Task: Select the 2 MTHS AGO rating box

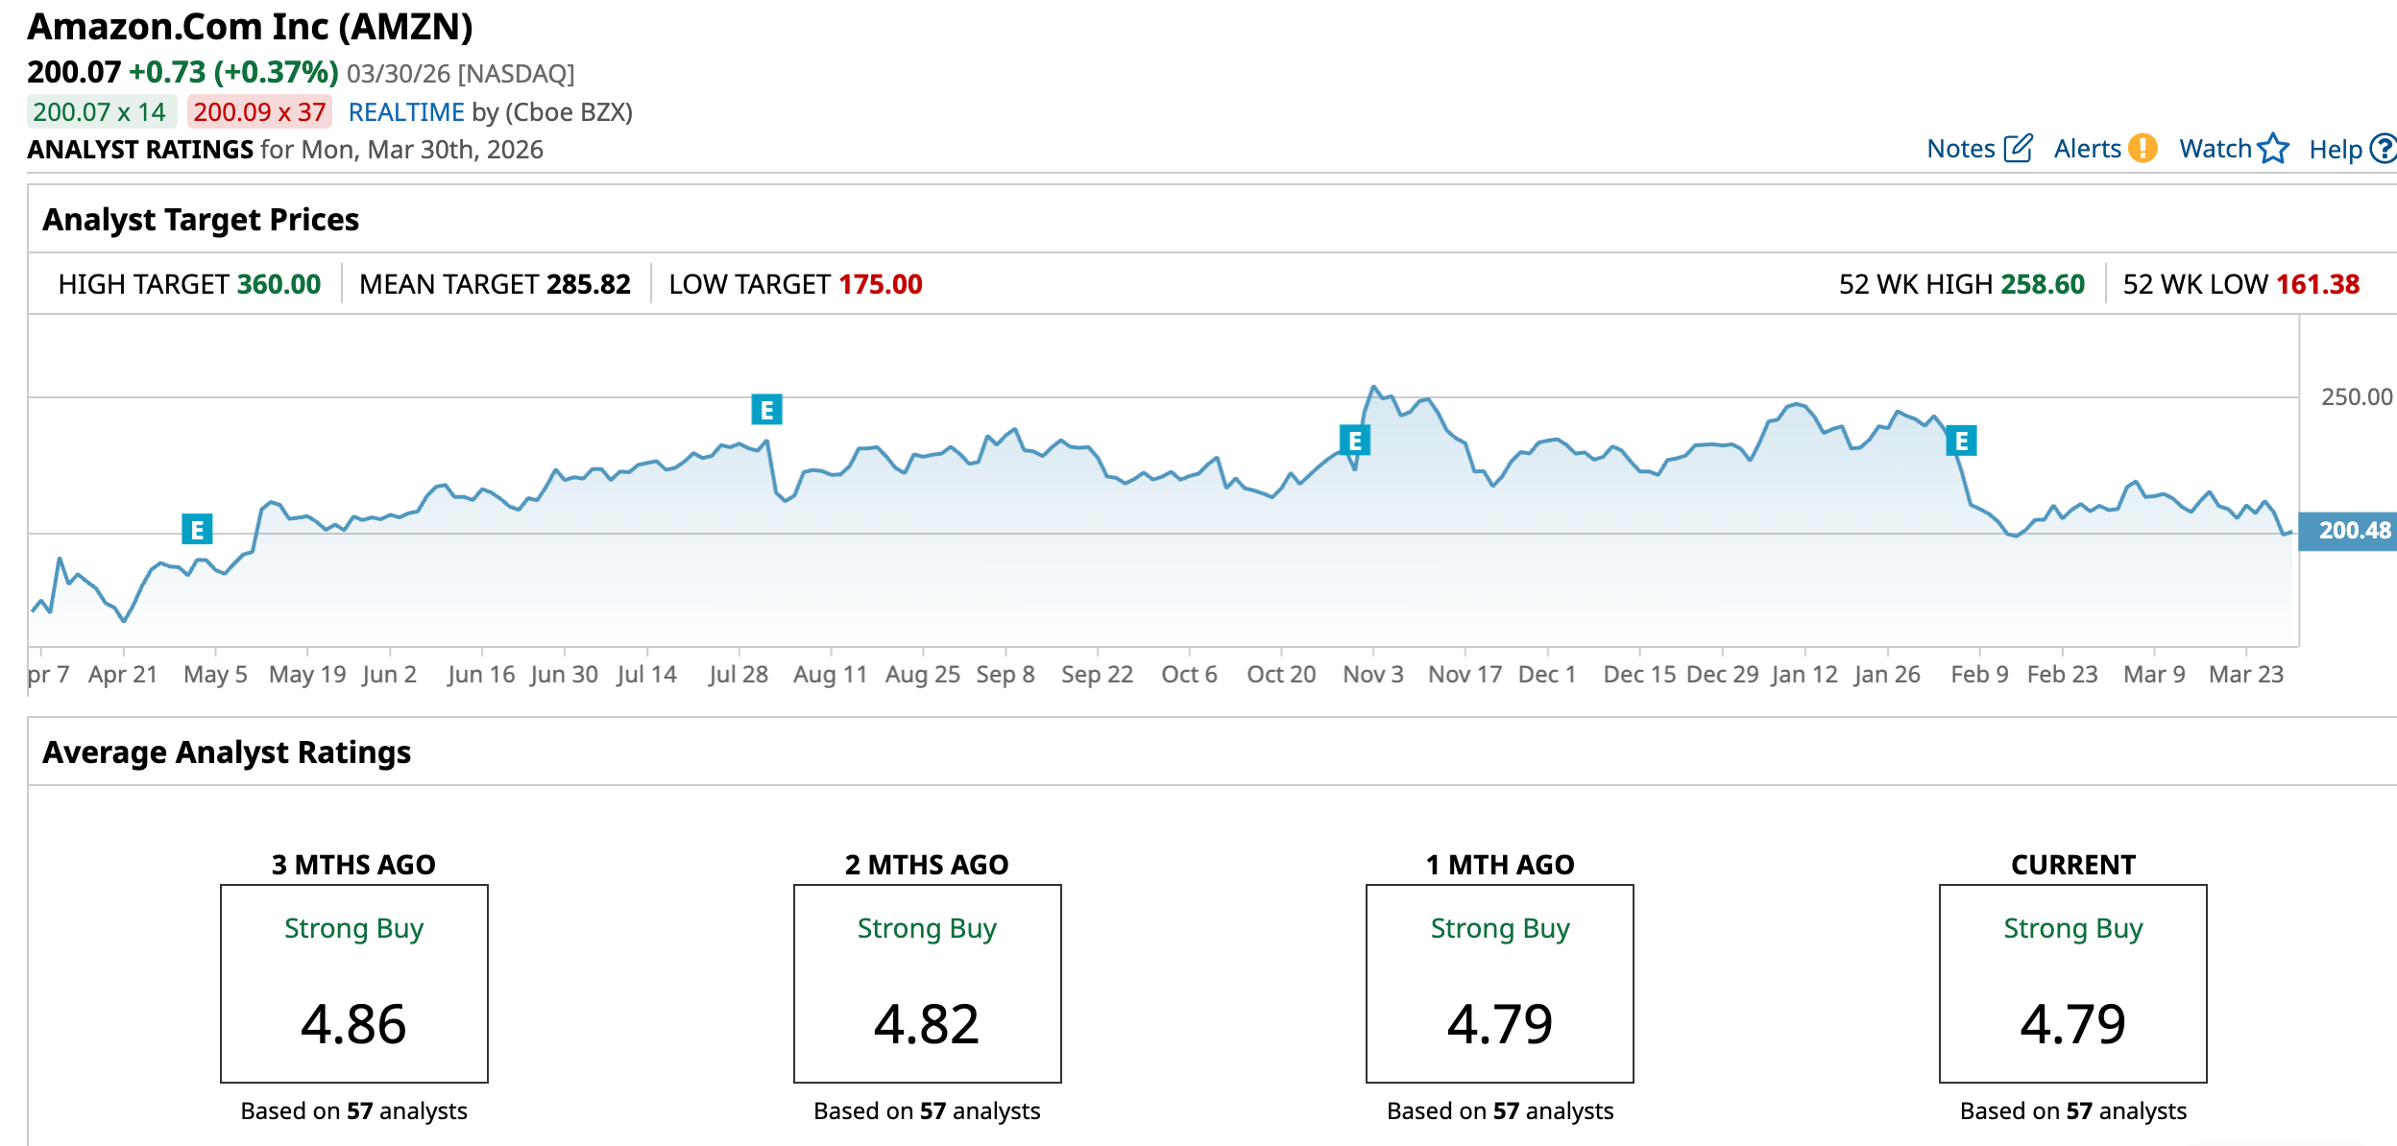Action: 927,983
